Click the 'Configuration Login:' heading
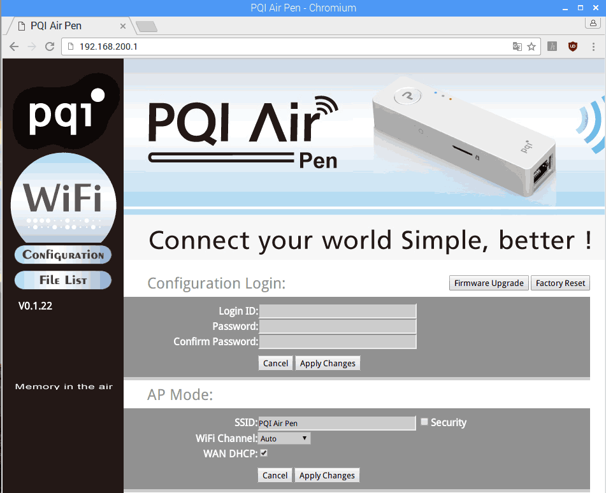The height and width of the screenshot is (493, 606). coord(217,283)
